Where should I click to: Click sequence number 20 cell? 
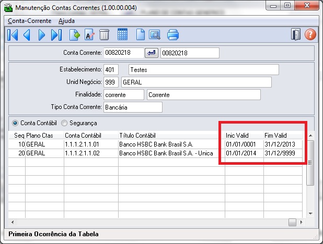(x=17, y=153)
